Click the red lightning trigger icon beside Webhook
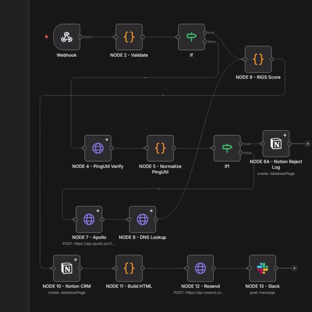This screenshot has width=312, height=312. point(46,37)
